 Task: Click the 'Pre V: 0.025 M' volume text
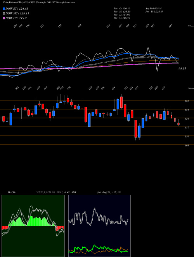tap(154, 12)
